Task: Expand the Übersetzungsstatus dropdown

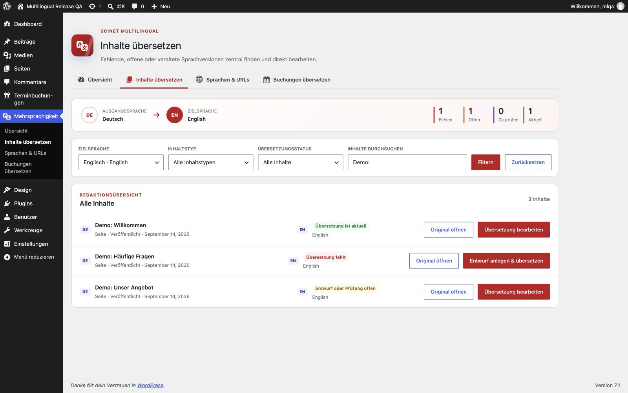Action: point(301,162)
